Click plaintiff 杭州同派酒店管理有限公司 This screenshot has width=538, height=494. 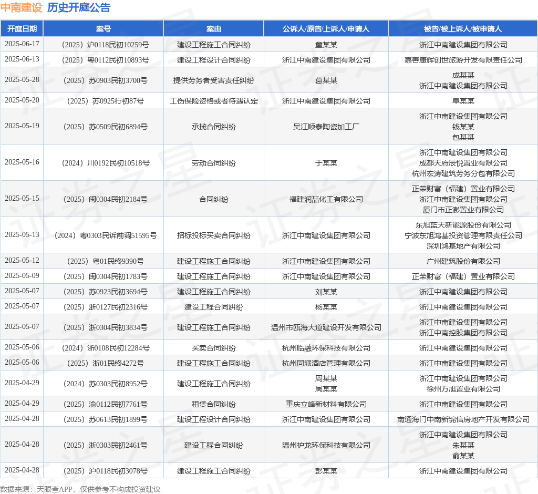pos(326,363)
